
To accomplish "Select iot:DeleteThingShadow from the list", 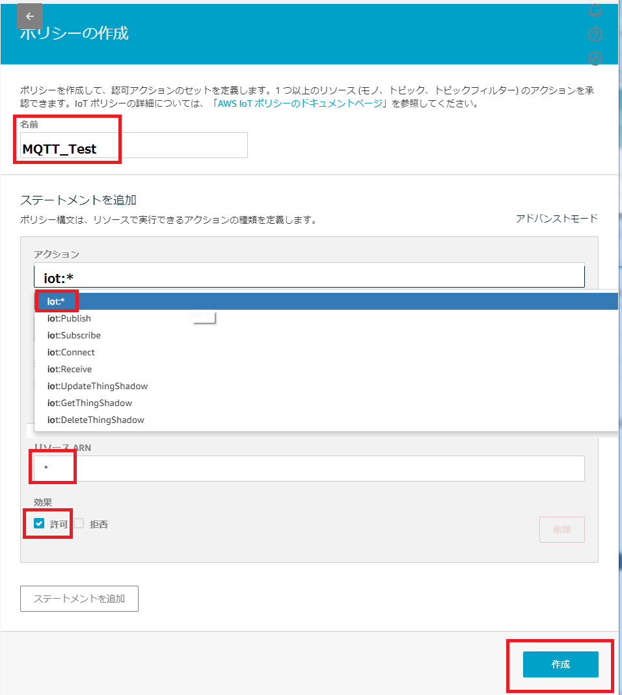I will (x=96, y=420).
